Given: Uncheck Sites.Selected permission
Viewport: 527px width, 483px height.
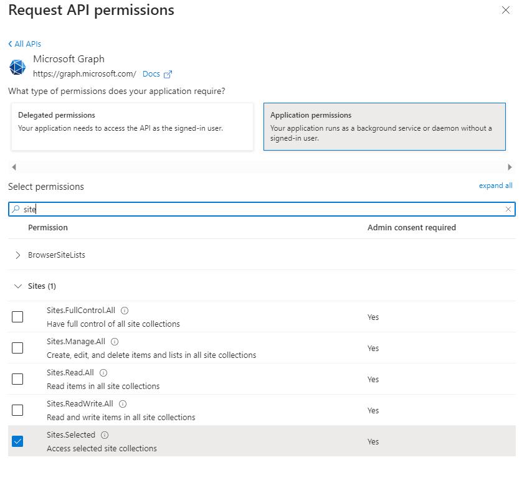Looking at the screenshot, I should tap(17, 441).
